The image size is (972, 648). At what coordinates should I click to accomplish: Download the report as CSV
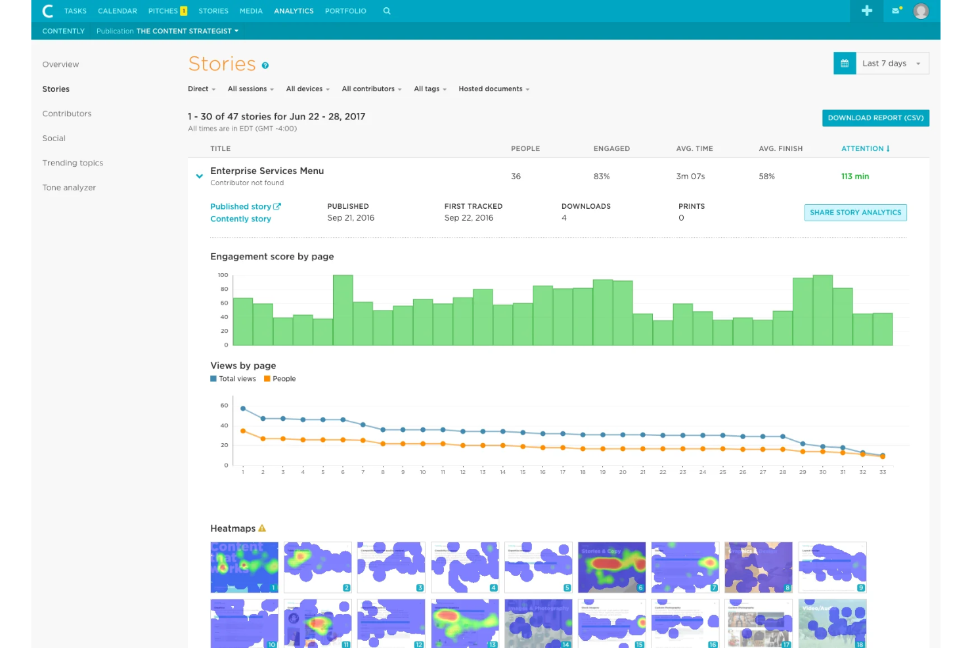(x=875, y=118)
